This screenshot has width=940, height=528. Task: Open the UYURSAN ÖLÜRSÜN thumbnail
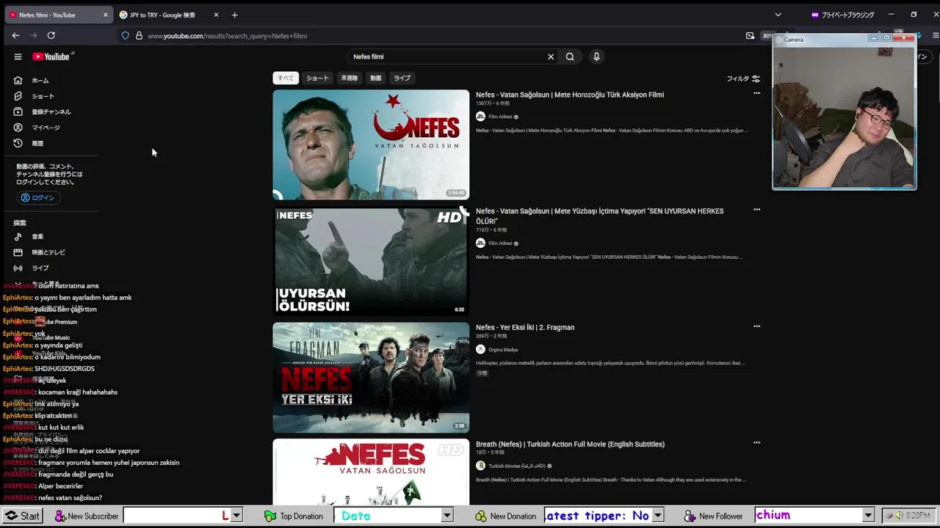(x=371, y=261)
